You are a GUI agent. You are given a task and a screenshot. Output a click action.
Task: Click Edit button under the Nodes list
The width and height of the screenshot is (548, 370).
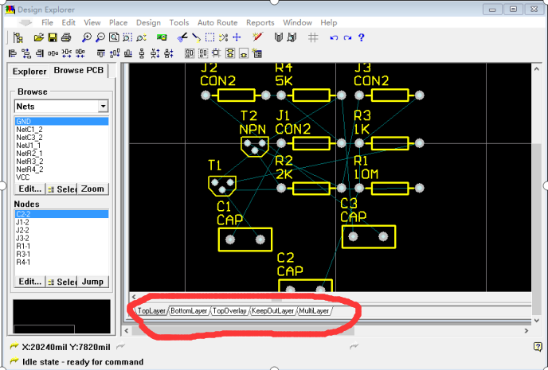[x=29, y=282]
